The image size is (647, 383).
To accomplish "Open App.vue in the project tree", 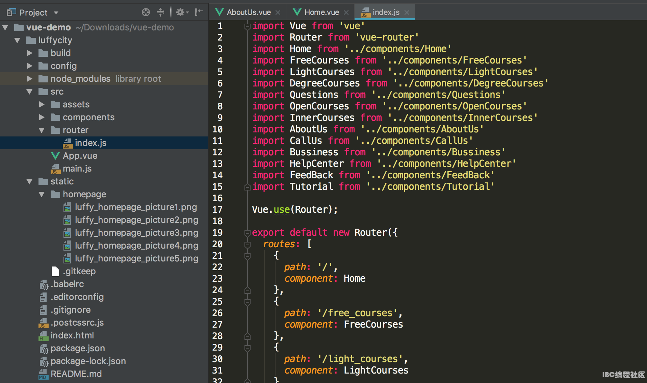I will pos(80,156).
